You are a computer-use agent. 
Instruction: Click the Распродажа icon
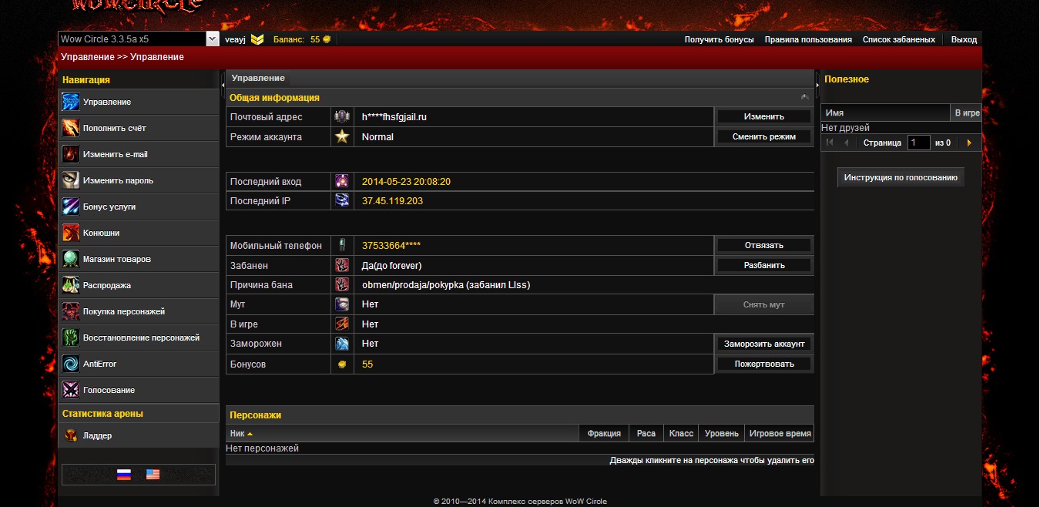pyautogui.click(x=71, y=285)
